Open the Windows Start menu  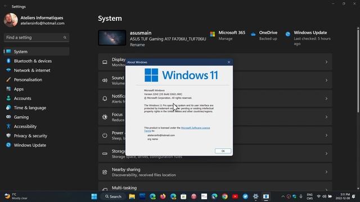(x=94, y=196)
